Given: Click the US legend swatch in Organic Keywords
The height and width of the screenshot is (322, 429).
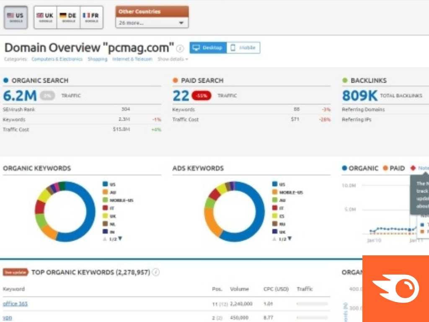Looking at the screenshot, I should coord(105,184).
